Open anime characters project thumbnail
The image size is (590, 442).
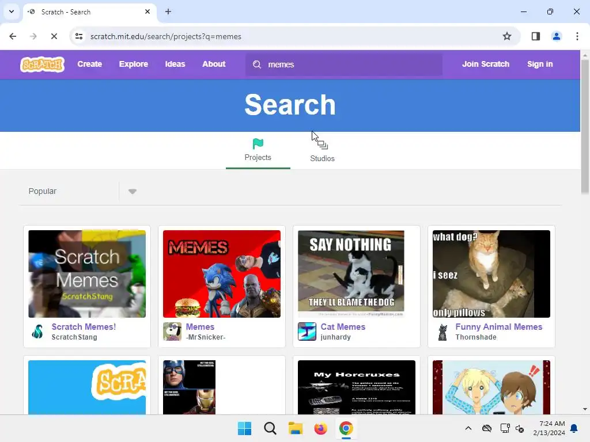(x=491, y=387)
